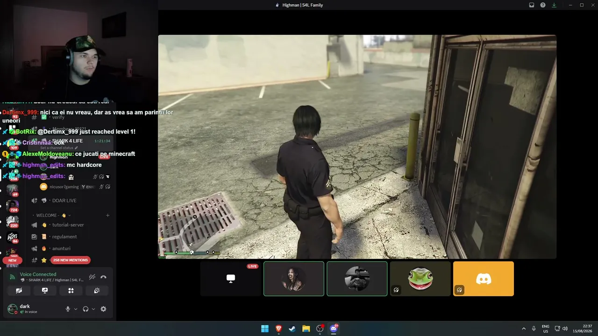Expand headphone output options arrow
Viewport: 598px width, 336px height.
pyautogui.click(x=93, y=309)
